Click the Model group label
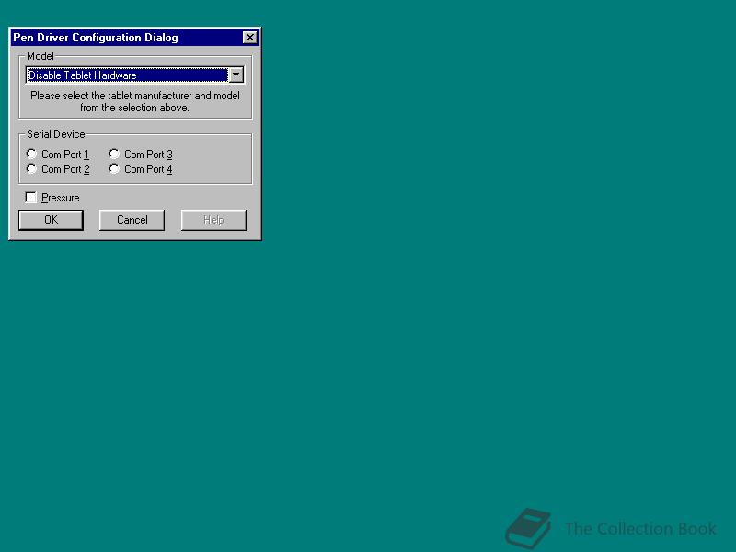Viewport: 736px width, 552px height. coord(40,56)
